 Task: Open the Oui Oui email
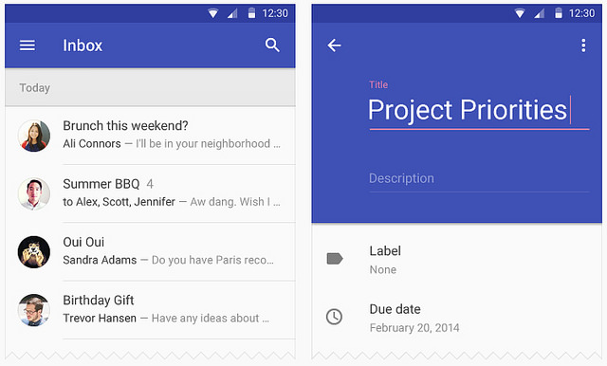click(150, 252)
